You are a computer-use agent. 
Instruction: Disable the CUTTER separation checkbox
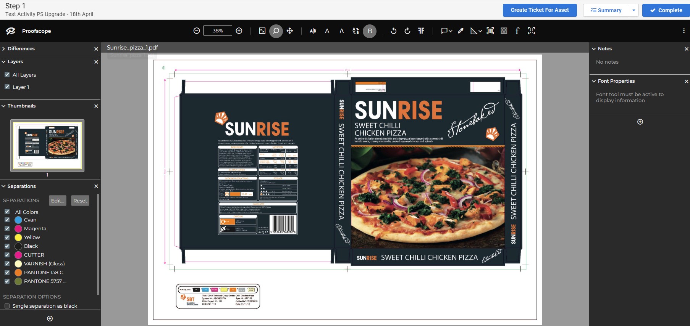coord(7,255)
